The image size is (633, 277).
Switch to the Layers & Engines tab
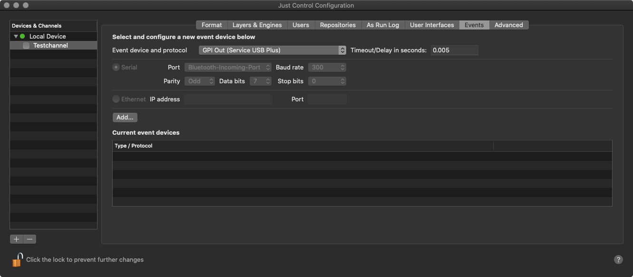[x=257, y=25]
